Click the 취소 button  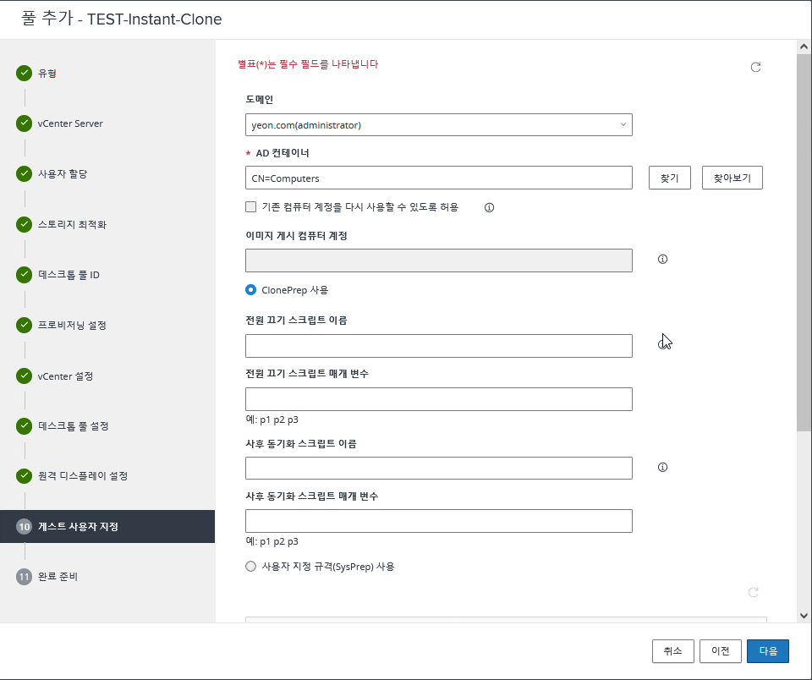click(672, 651)
